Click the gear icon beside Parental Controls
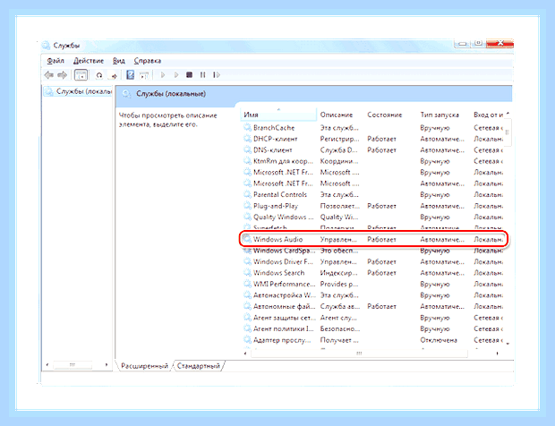This screenshot has height=426, width=555. coord(247,194)
